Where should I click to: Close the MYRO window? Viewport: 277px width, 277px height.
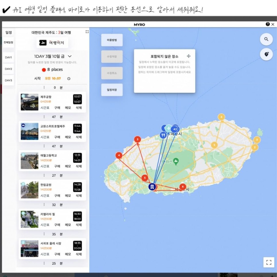tap(273, 24)
